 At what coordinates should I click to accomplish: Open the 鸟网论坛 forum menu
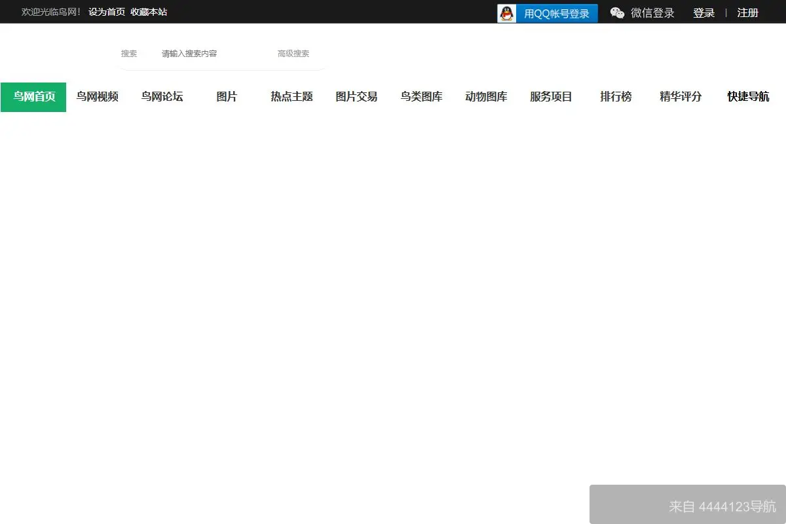(x=162, y=96)
